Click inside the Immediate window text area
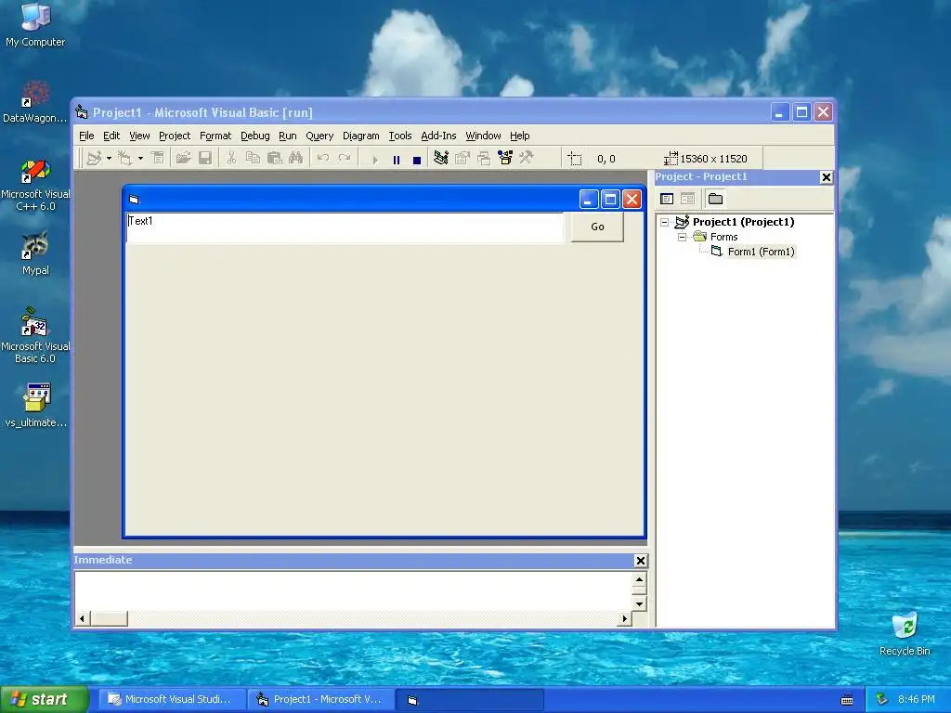Viewport: 951px width, 713px height. 353,591
